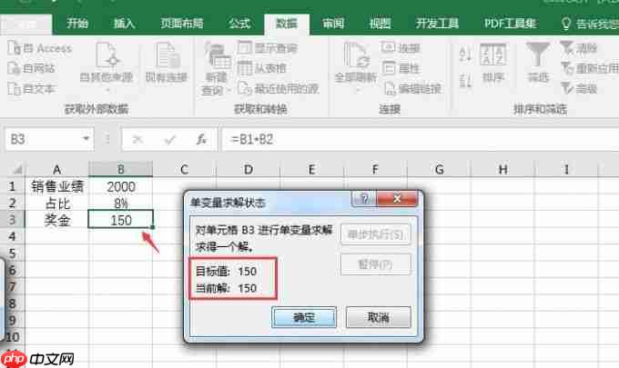Sort ascending A to Z
619x368 pixels.
tap(465, 54)
